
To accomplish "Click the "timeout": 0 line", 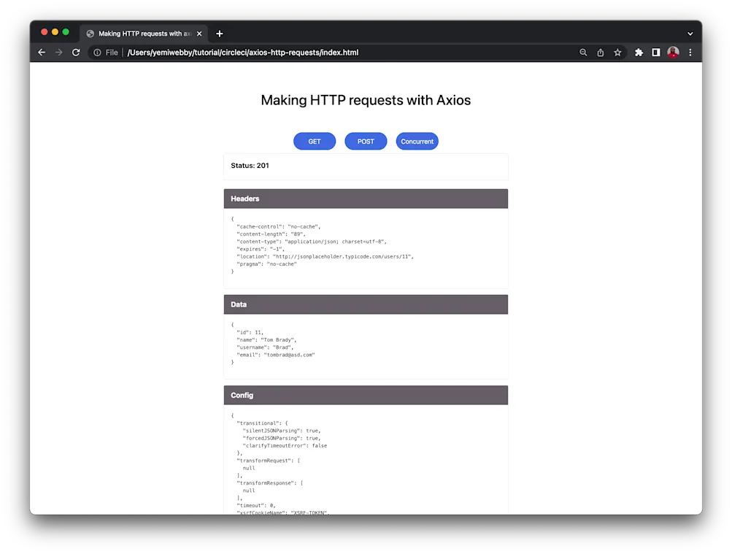I will click(x=256, y=505).
